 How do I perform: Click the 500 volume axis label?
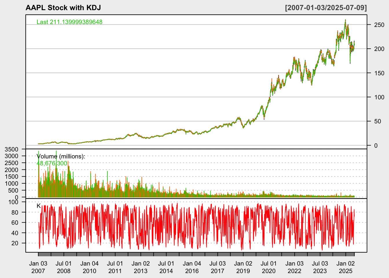tap(13, 191)
